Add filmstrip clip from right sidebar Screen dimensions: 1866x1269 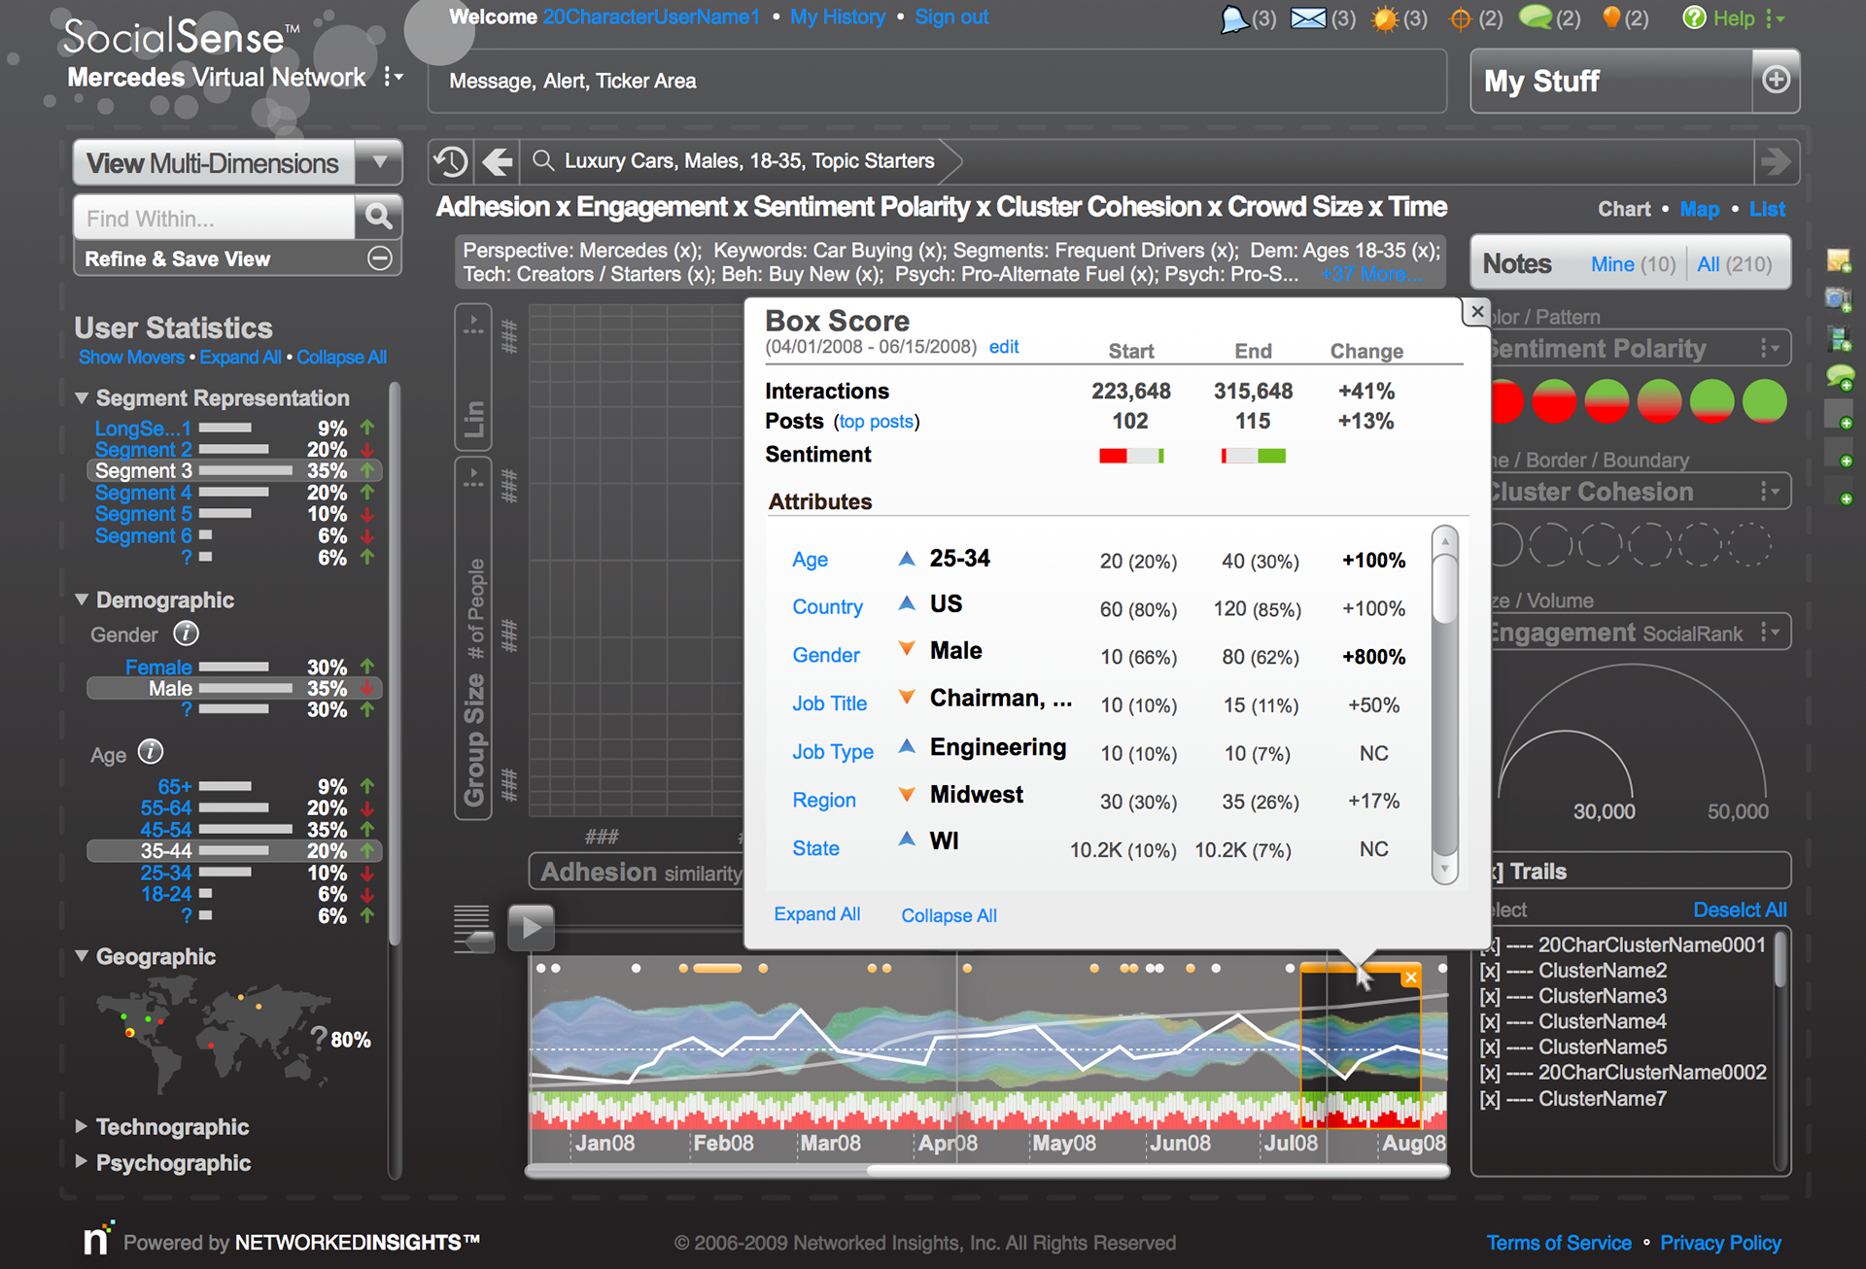tap(1839, 339)
